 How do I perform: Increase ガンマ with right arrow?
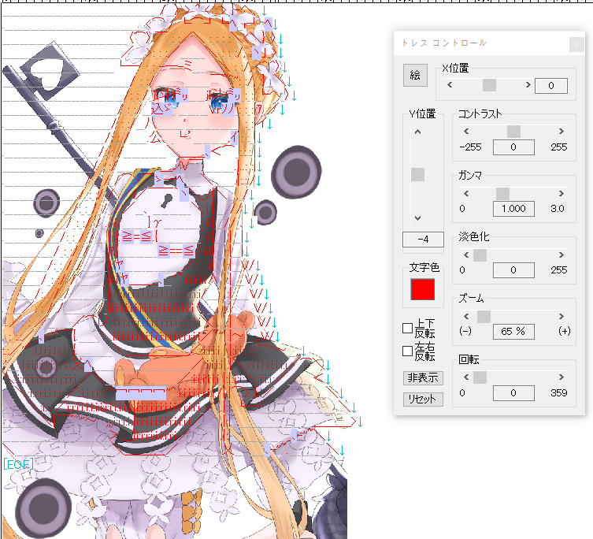(561, 193)
